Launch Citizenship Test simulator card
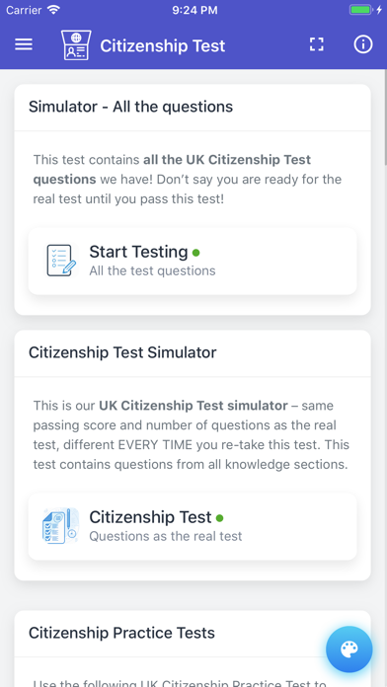 point(193,527)
